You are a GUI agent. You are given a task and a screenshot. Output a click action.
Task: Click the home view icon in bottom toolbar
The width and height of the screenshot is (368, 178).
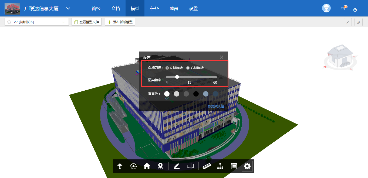(147, 166)
